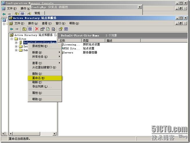Click the action pane toolbar icon after Help
Screen dimensions: 190x143
[66, 29]
